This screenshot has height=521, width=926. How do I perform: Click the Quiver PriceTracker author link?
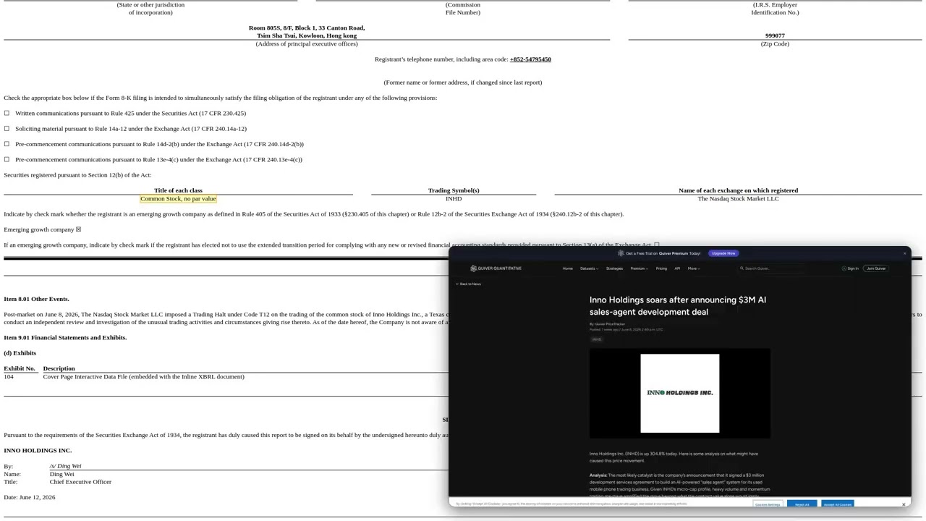tap(610, 324)
